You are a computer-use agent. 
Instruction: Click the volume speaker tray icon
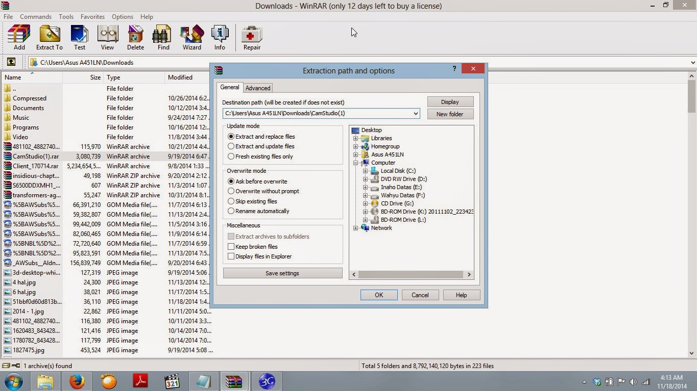tap(633, 382)
